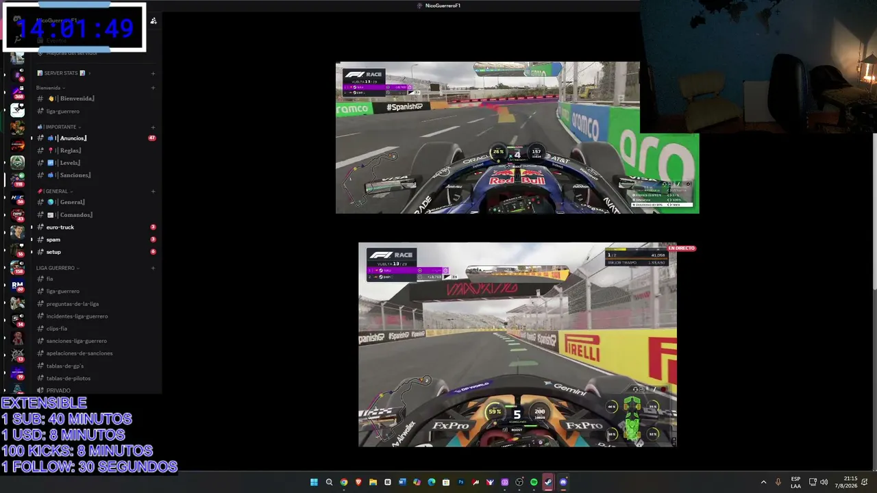
Task: Open Brave browser from the taskbar
Action: click(358, 482)
